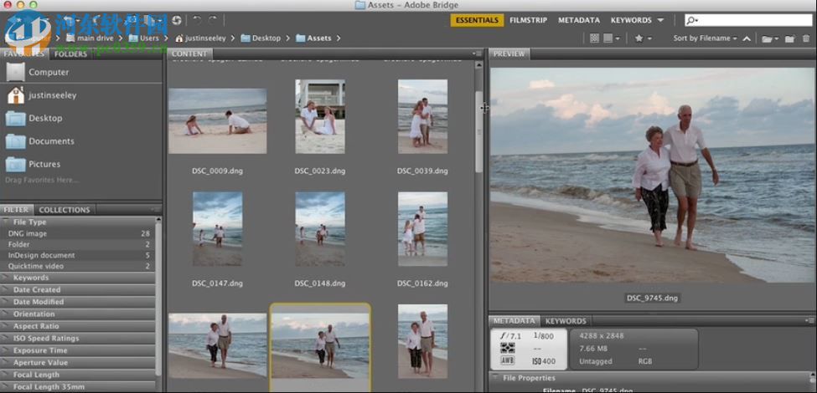Select the FILTER panel tab
Image resolution: width=817 pixels, height=393 pixels.
(x=16, y=210)
